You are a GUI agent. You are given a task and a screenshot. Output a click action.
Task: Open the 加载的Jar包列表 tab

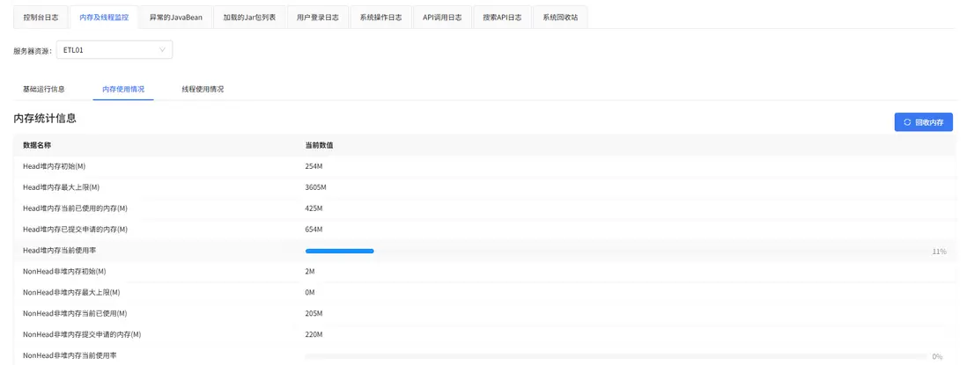[249, 18]
